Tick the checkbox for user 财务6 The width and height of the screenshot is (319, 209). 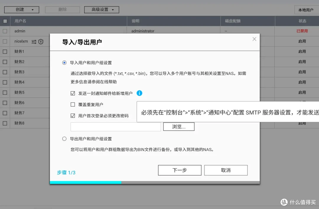tap(5, 103)
